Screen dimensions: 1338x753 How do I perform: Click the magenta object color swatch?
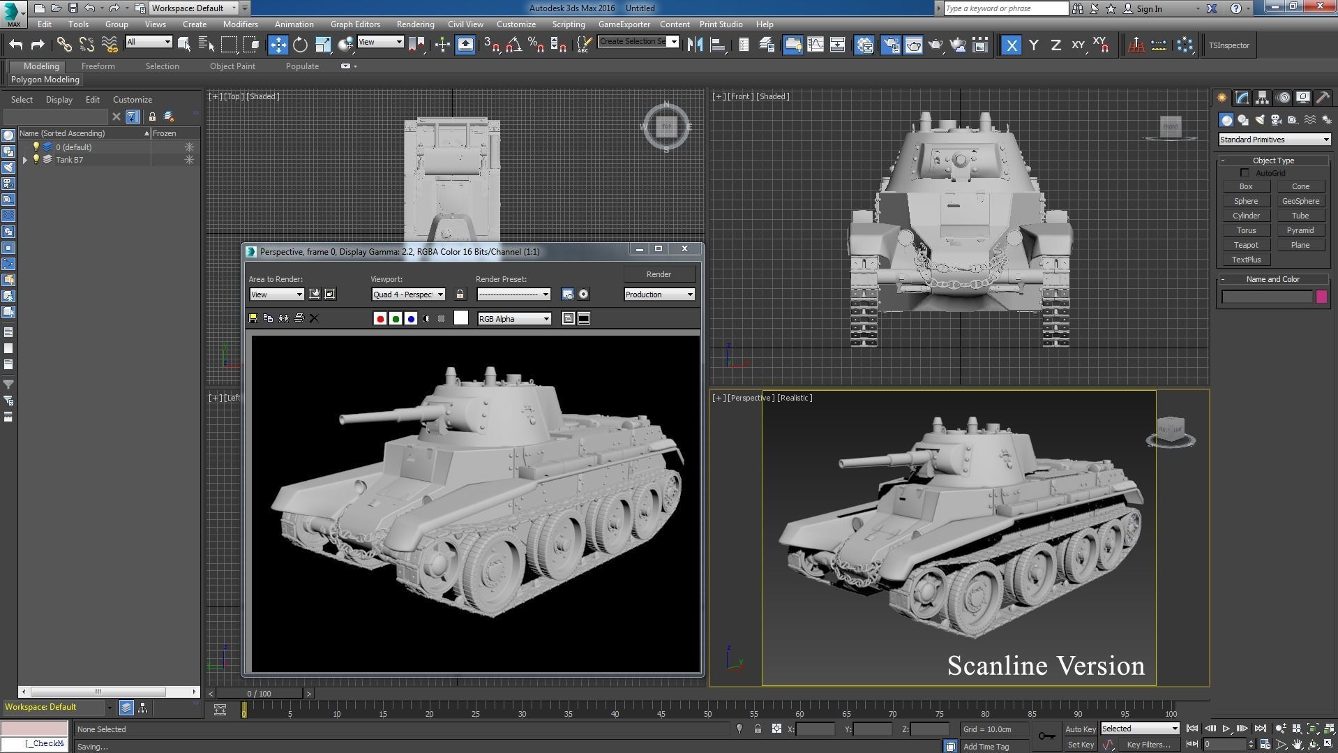1321,297
